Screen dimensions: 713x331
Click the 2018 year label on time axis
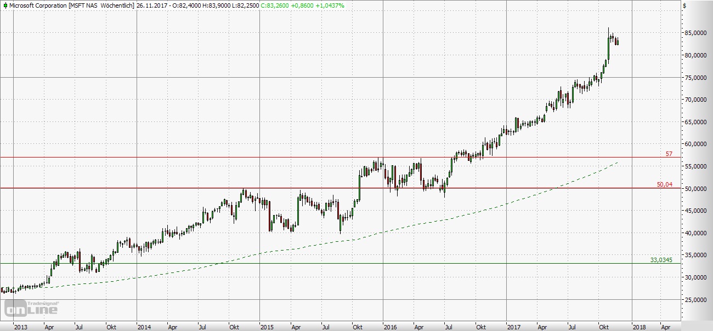click(639, 327)
